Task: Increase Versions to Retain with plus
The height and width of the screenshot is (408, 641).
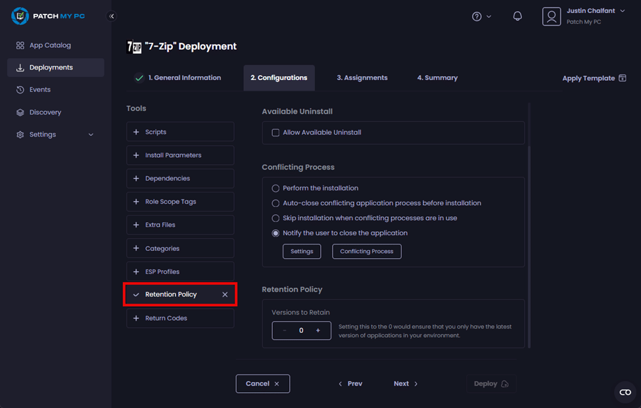Action: click(x=318, y=330)
